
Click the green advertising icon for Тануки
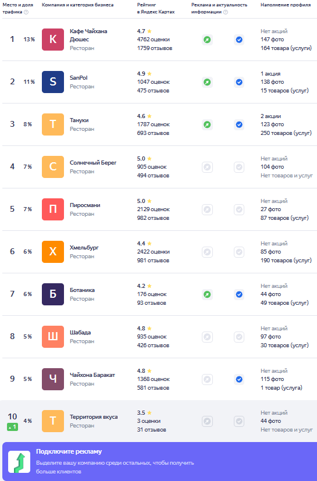click(x=207, y=124)
